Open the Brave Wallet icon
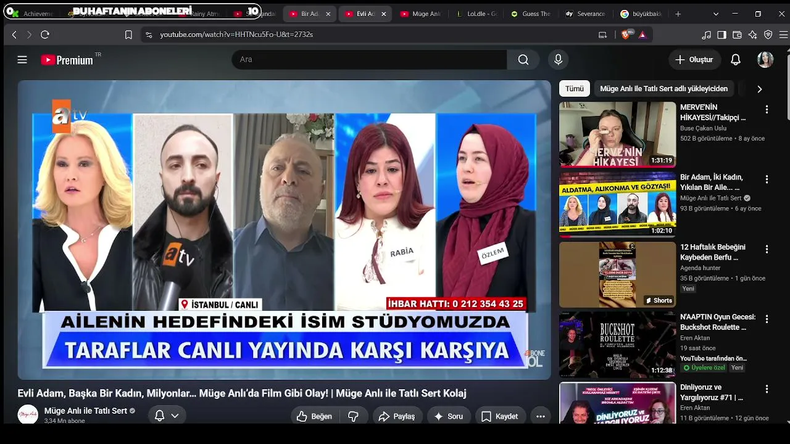The height and width of the screenshot is (444, 790). [x=737, y=35]
